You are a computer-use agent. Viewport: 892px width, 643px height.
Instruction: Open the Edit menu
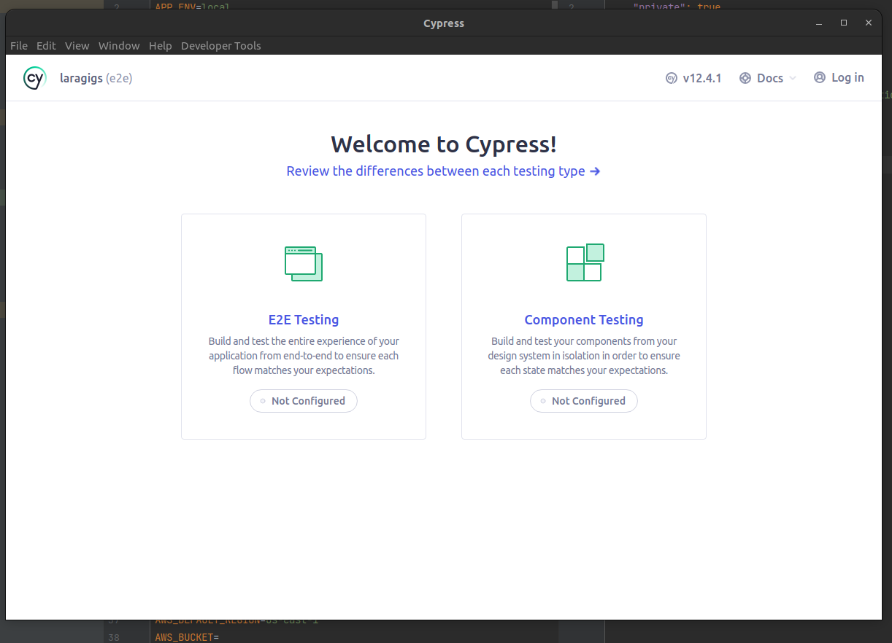(46, 45)
